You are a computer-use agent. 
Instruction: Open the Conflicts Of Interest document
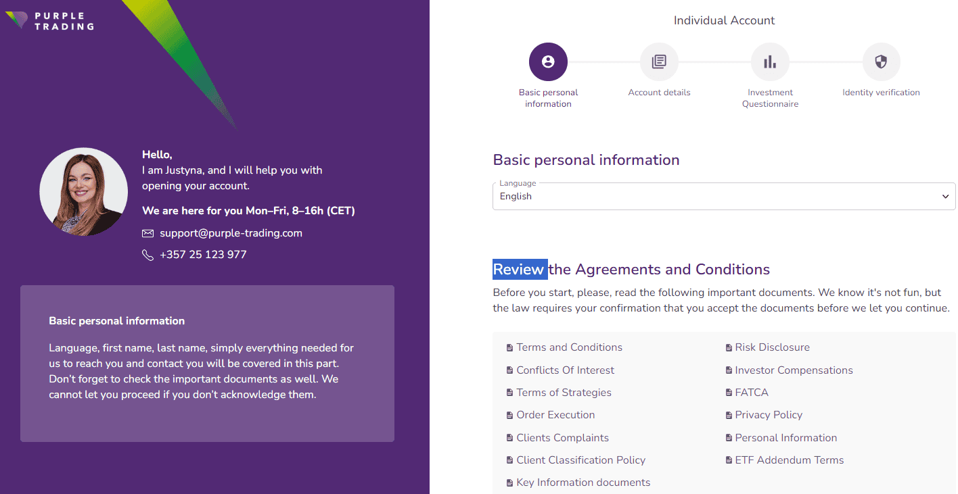[x=565, y=370]
